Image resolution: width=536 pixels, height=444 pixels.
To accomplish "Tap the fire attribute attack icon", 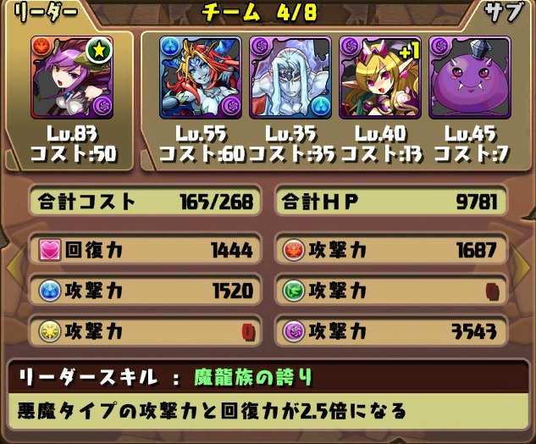I will pyautogui.click(x=294, y=250).
